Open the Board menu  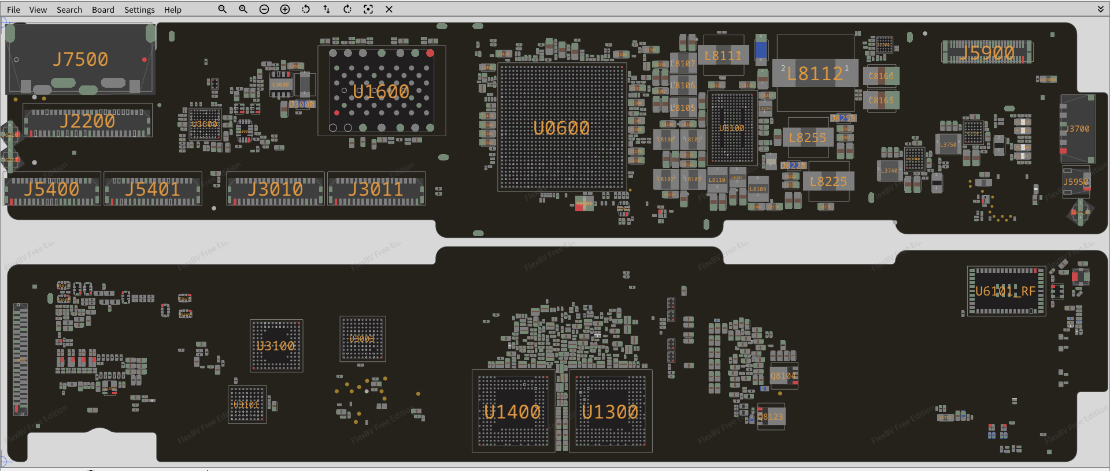click(x=103, y=10)
